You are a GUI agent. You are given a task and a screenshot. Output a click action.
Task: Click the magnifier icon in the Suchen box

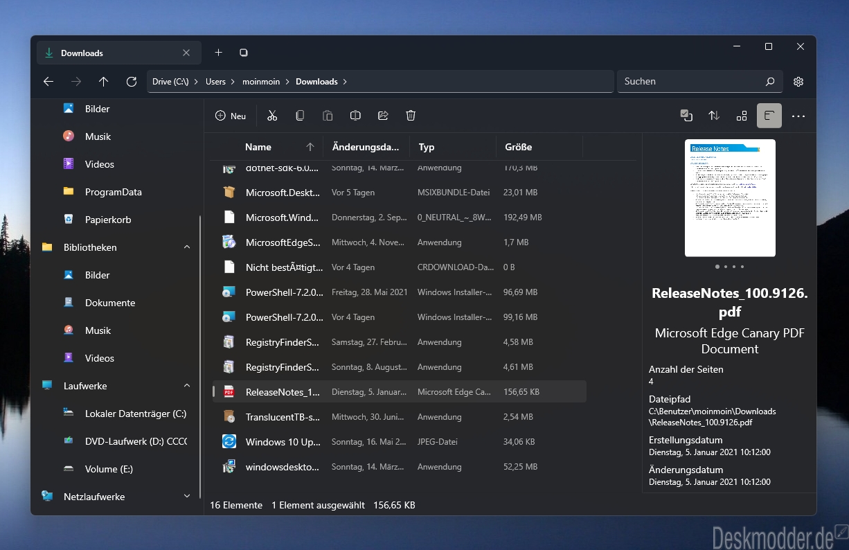pyautogui.click(x=770, y=82)
